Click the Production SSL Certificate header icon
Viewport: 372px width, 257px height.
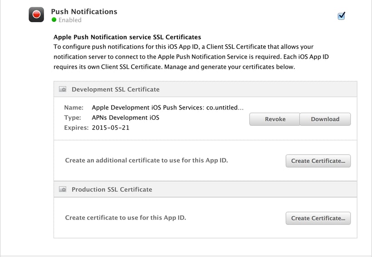(63, 190)
